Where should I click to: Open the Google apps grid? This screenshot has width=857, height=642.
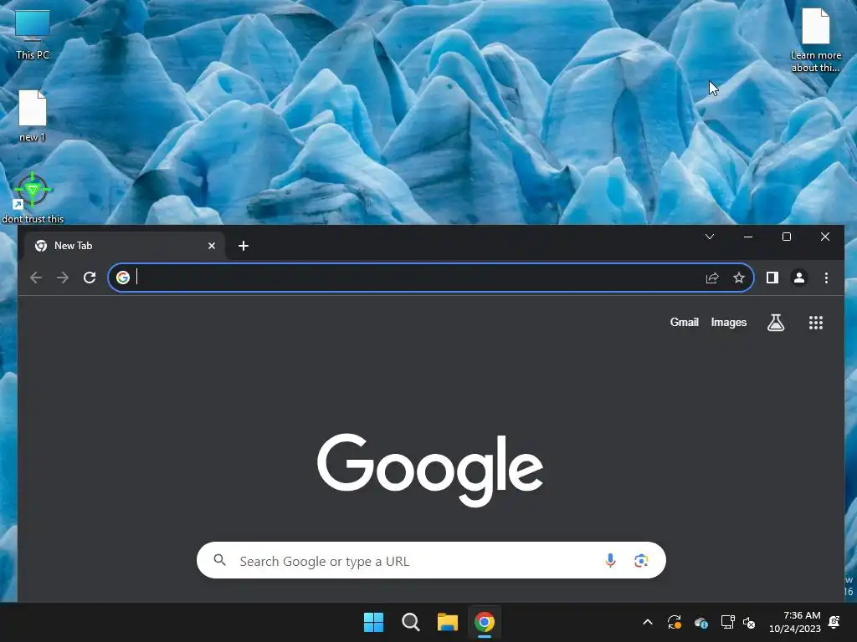tap(816, 323)
